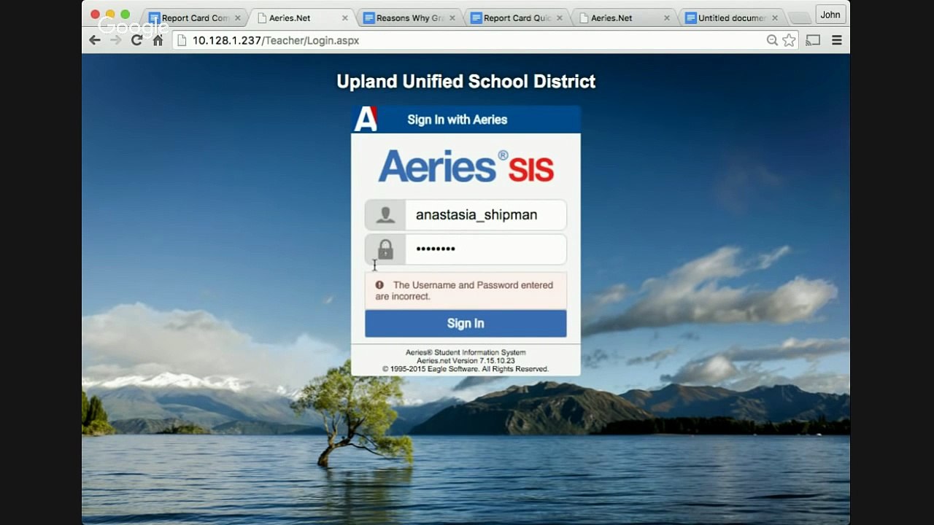Open the John profile button

[x=830, y=15]
